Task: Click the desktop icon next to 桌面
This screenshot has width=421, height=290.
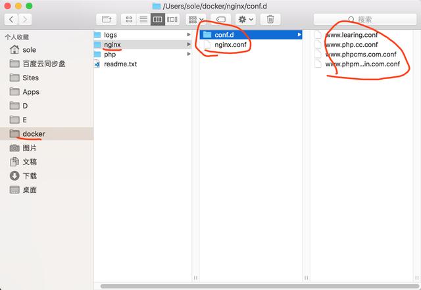Action: coord(14,189)
